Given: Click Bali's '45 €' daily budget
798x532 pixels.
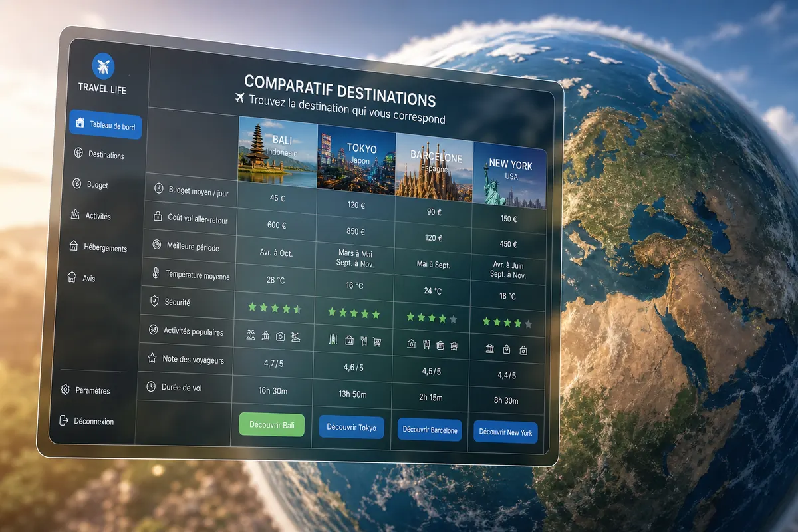Looking at the screenshot, I should tap(277, 198).
